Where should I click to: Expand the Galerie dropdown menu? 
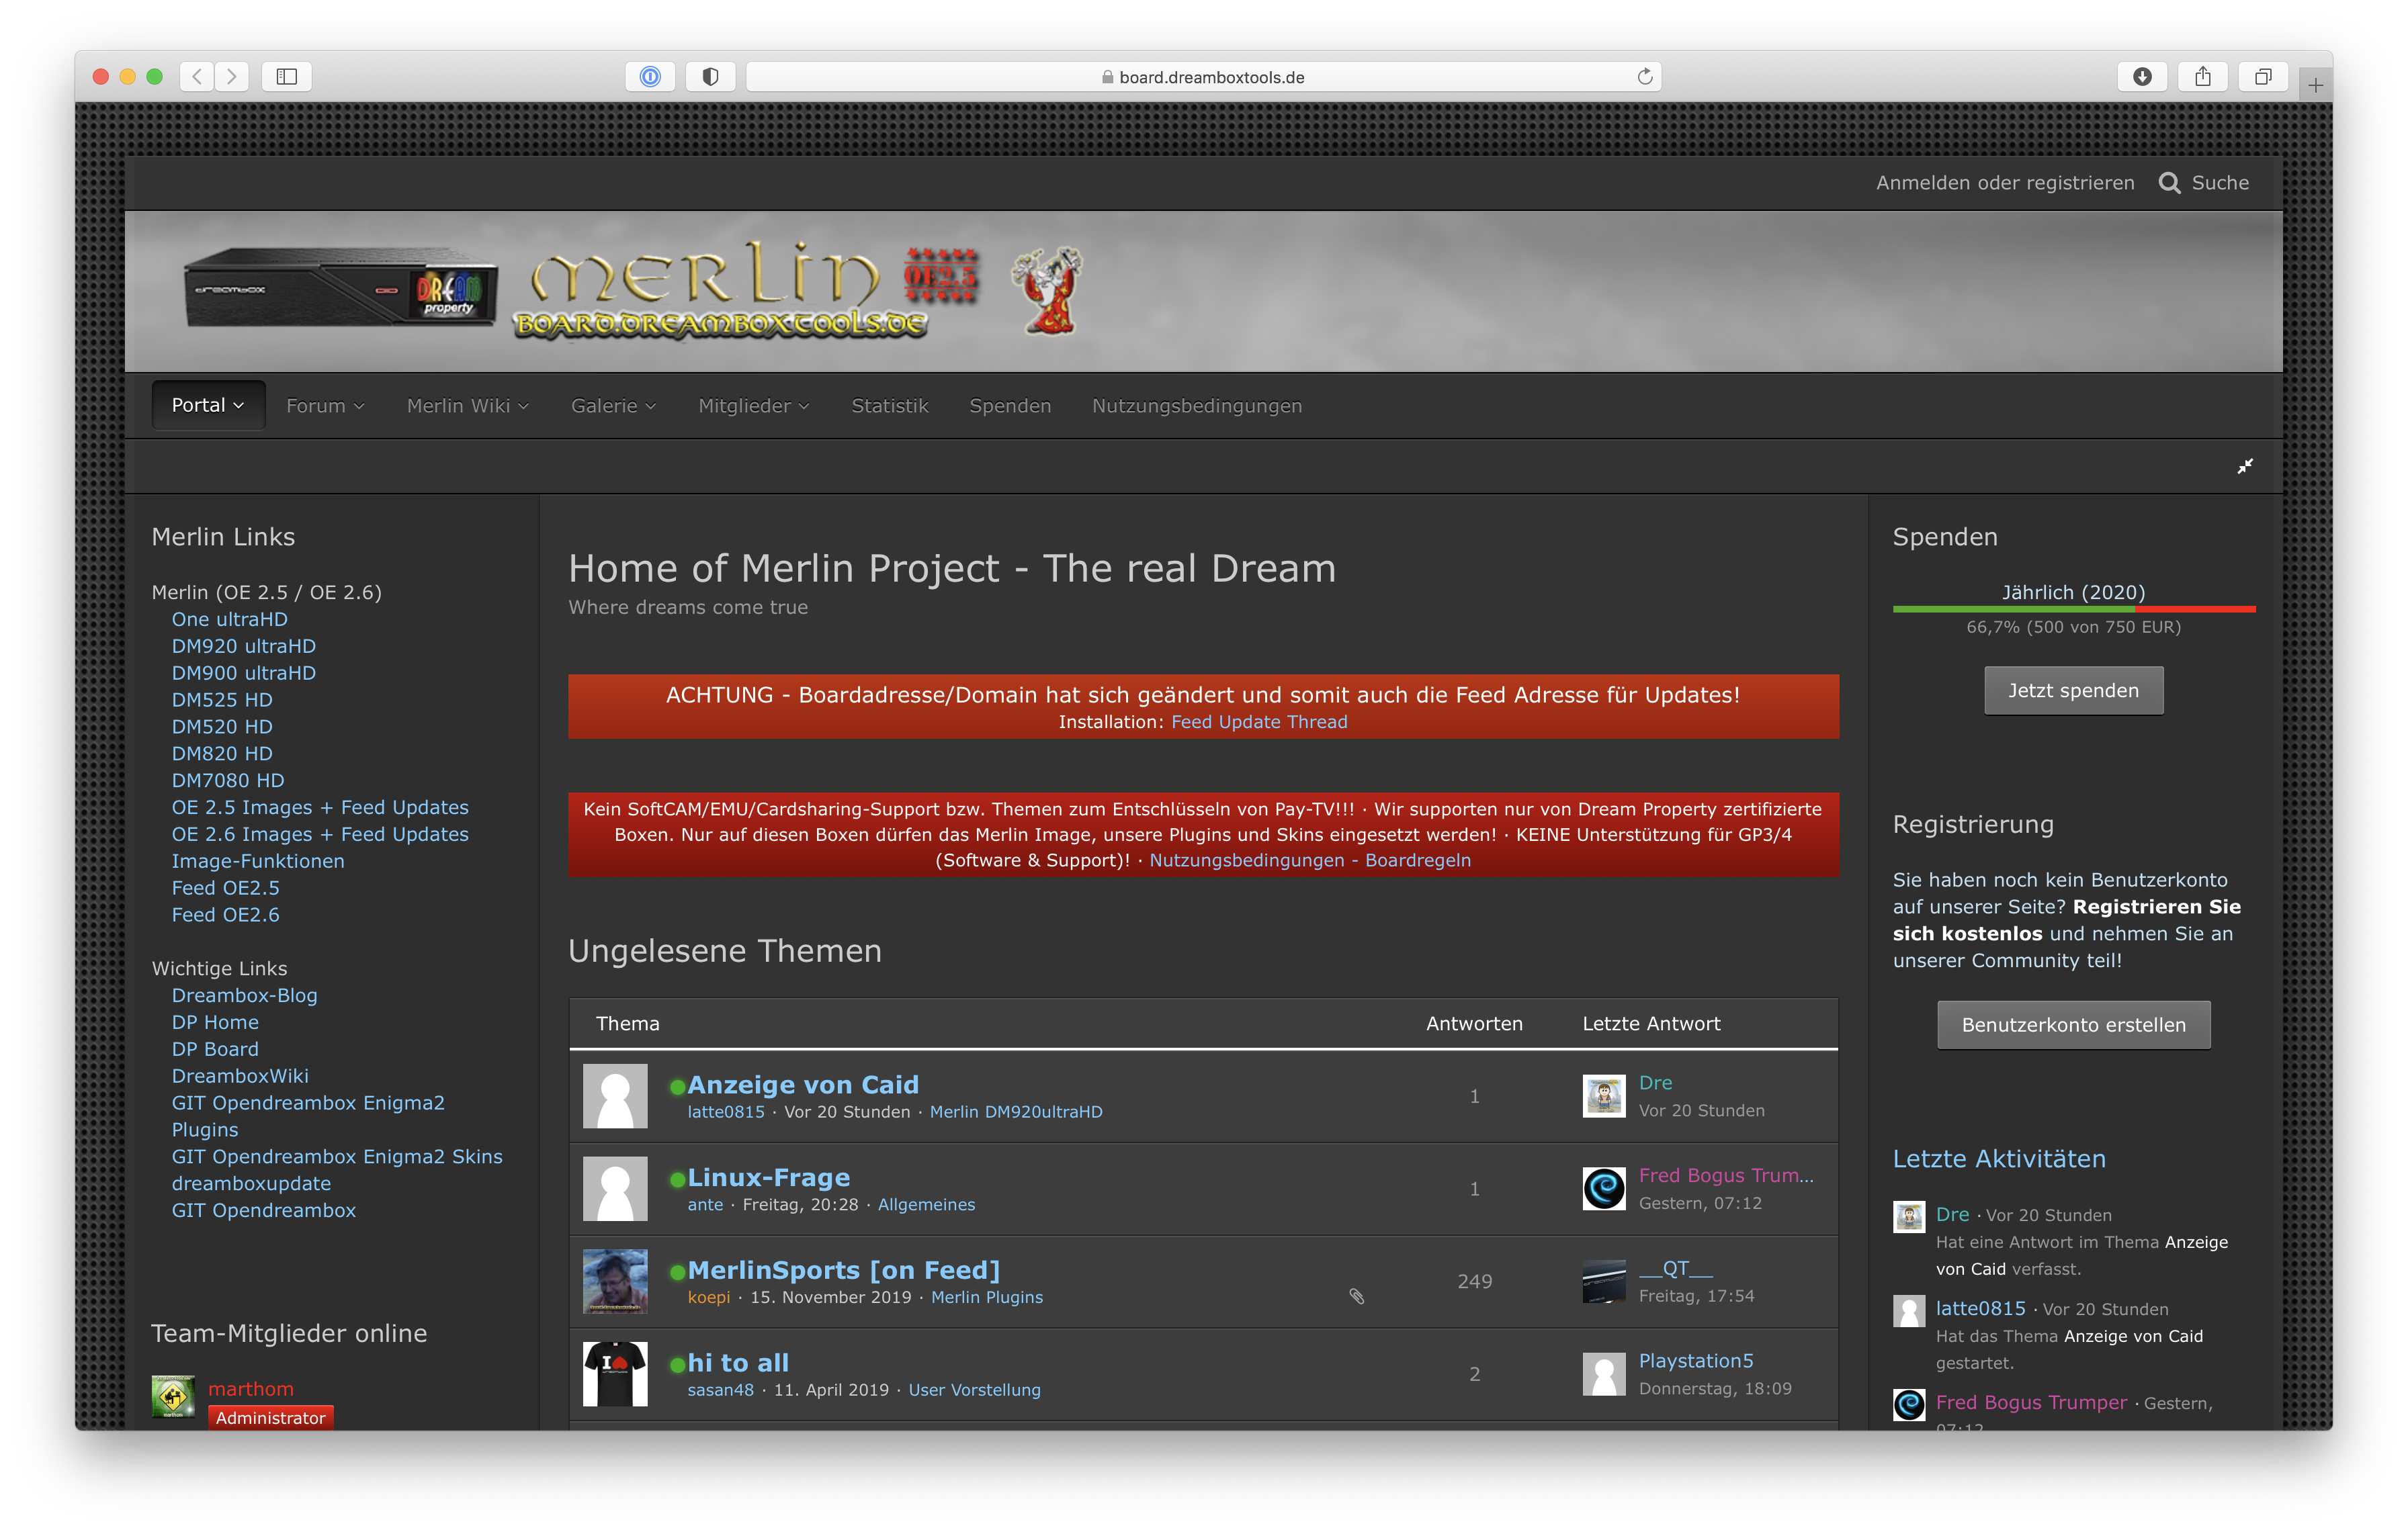pyautogui.click(x=613, y=406)
